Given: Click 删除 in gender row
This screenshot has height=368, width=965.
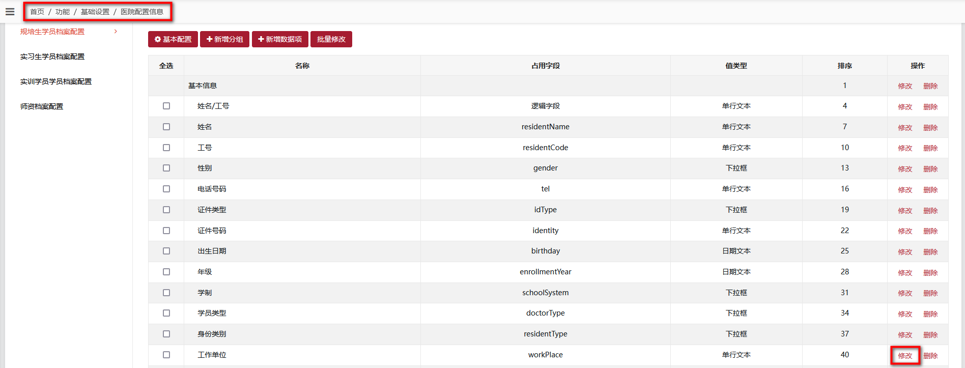Looking at the screenshot, I should click(x=930, y=169).
